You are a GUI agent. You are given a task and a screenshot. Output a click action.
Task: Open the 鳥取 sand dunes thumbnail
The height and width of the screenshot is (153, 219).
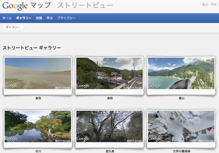(38, 74)
